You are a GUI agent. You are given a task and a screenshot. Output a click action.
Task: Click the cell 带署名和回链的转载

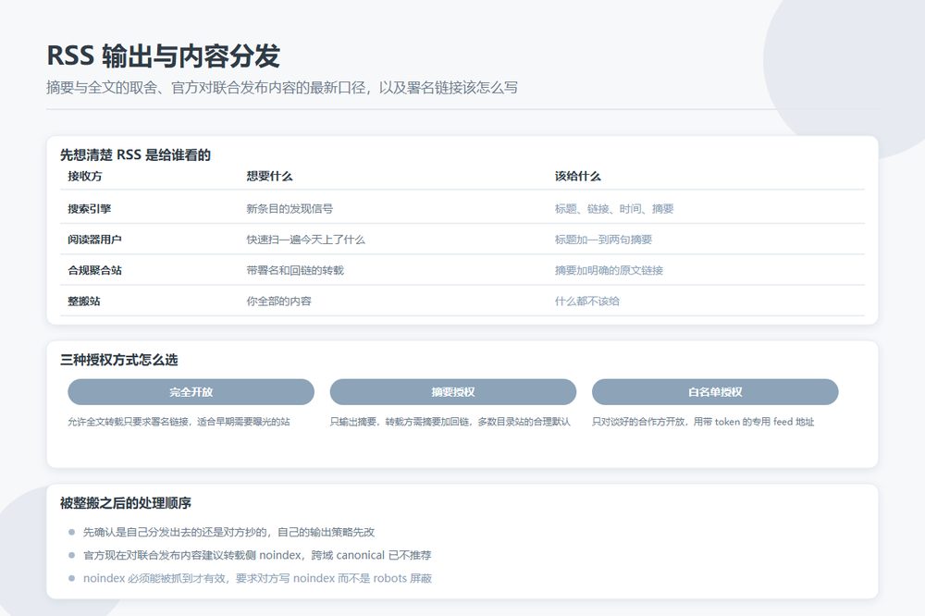coord(295,270)
